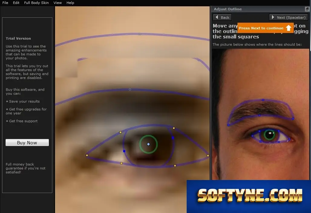Open the View menu
Viewport: 311px width, 213px height.
(x=57, y=3)
